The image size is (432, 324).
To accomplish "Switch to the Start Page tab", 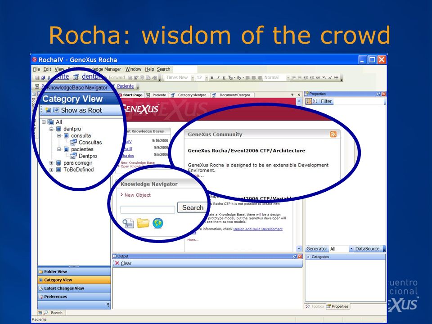I will click(130, 95).
